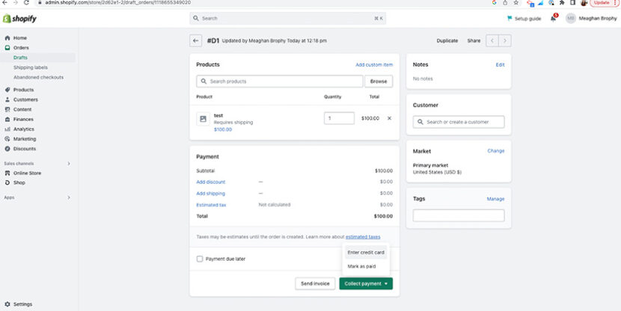
Task: Expand the Sales channels section
Action: 69,163
